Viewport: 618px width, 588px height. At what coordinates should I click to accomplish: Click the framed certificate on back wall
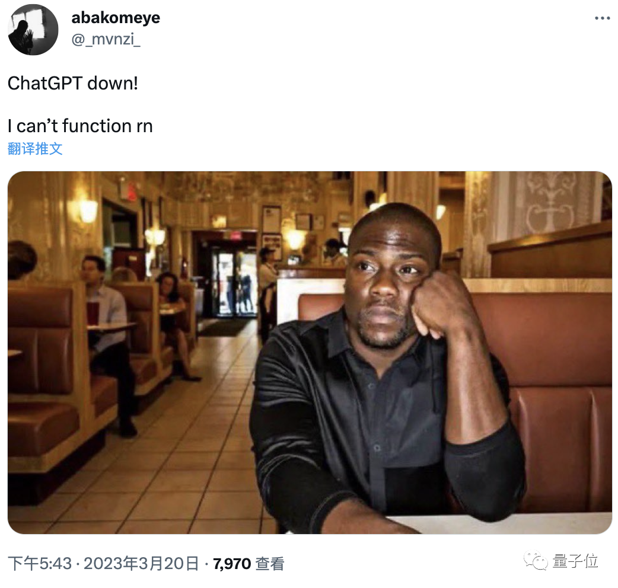(272, 219)
